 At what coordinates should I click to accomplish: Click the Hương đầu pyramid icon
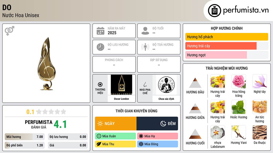point(195,83)
